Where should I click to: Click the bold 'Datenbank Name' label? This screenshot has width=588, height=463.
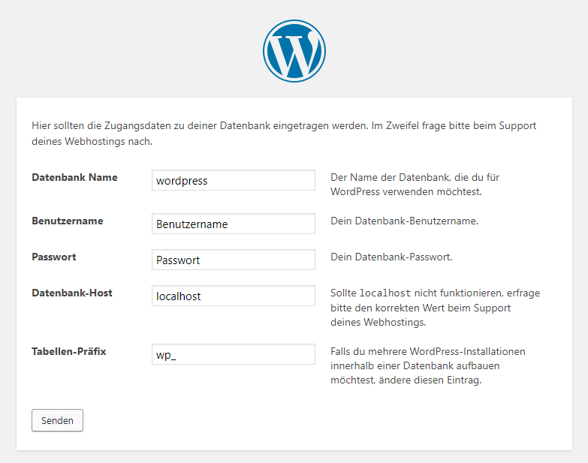[74, 177]
